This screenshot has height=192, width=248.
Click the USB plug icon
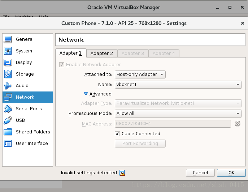click(x=8, y=120)
